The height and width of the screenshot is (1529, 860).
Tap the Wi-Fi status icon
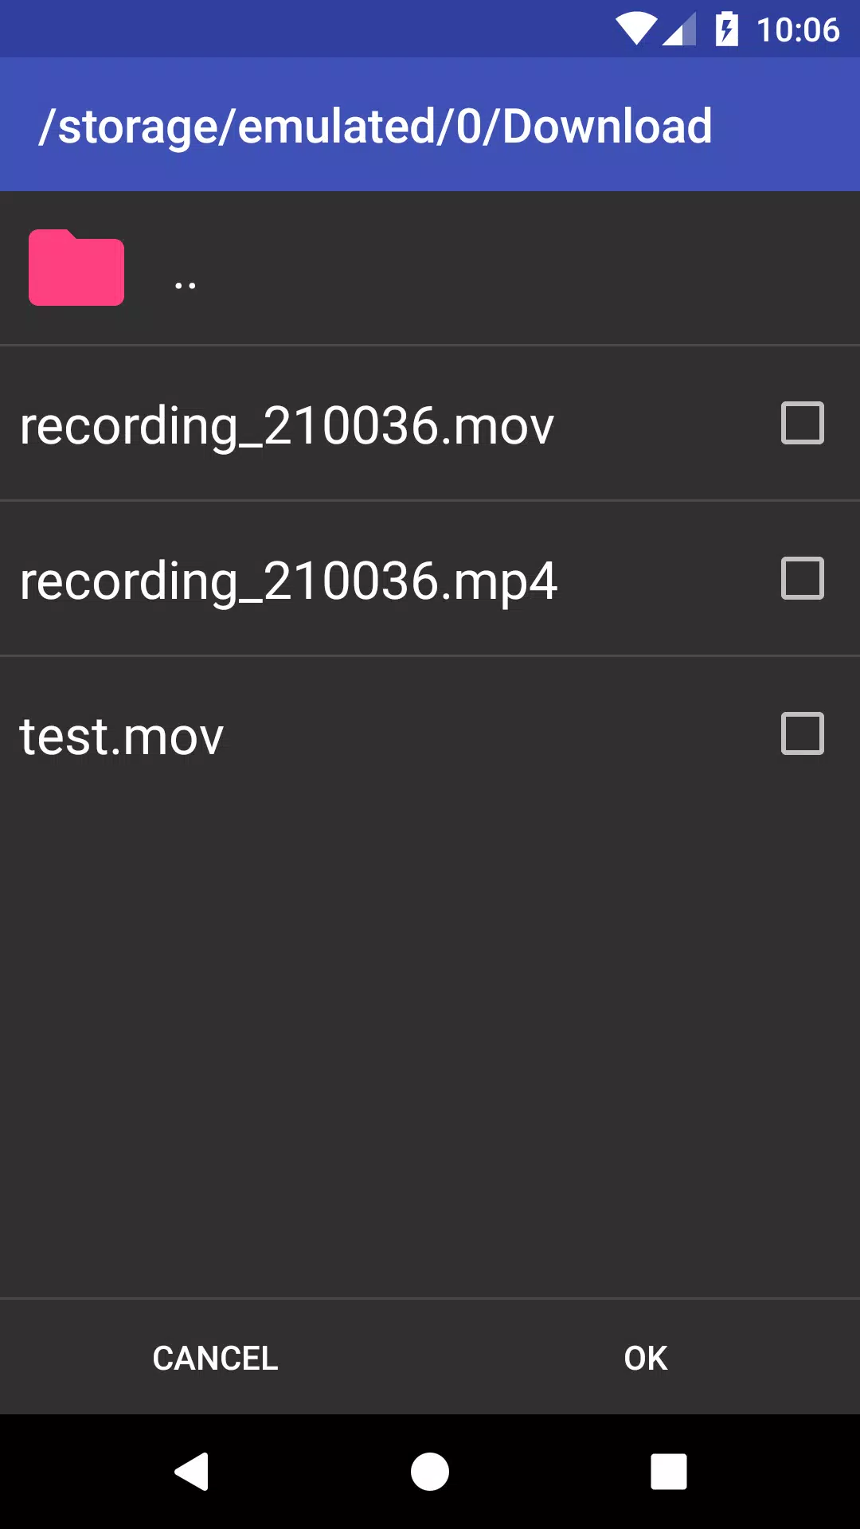coord(635,29)
